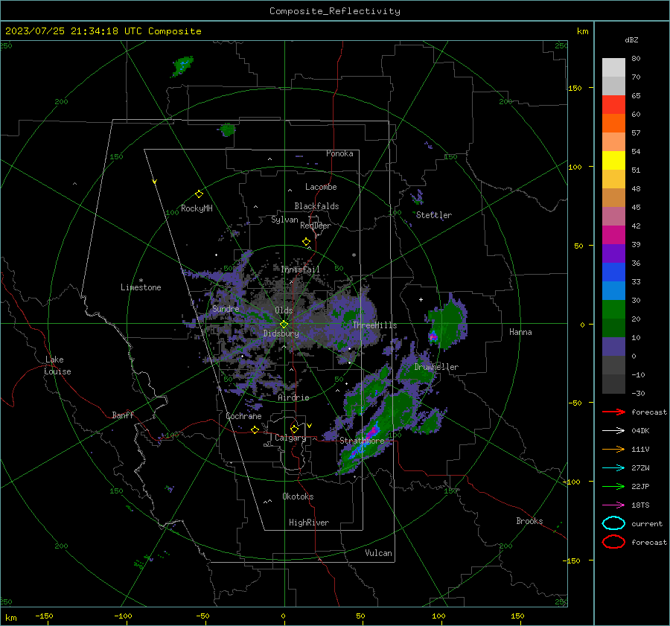Click the yellow diamond marker near Cochrane

255,430
